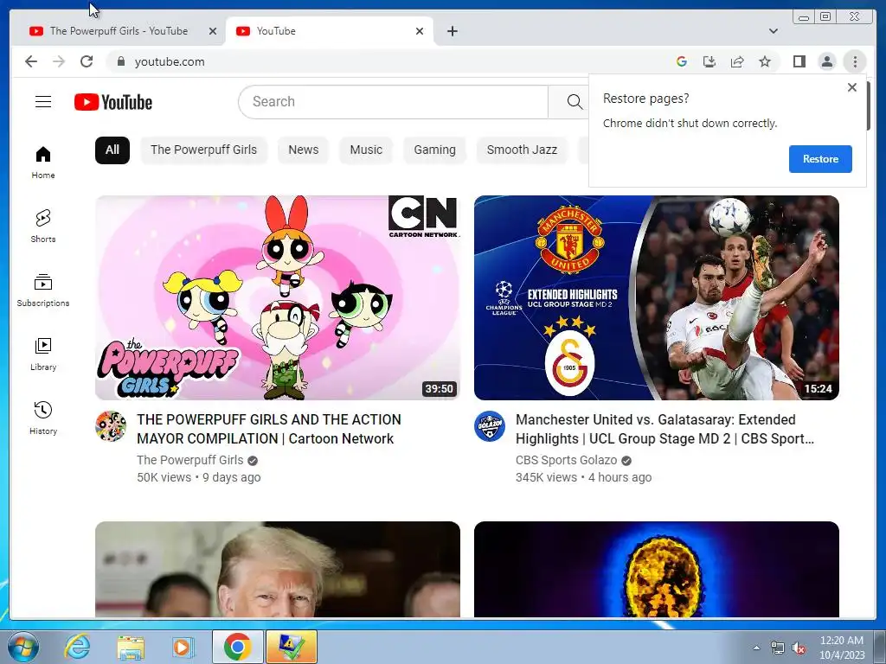The width and height of the screenshot is (886, 664).
Task: Select the News filter chip
Action: [x=304, y=150]
